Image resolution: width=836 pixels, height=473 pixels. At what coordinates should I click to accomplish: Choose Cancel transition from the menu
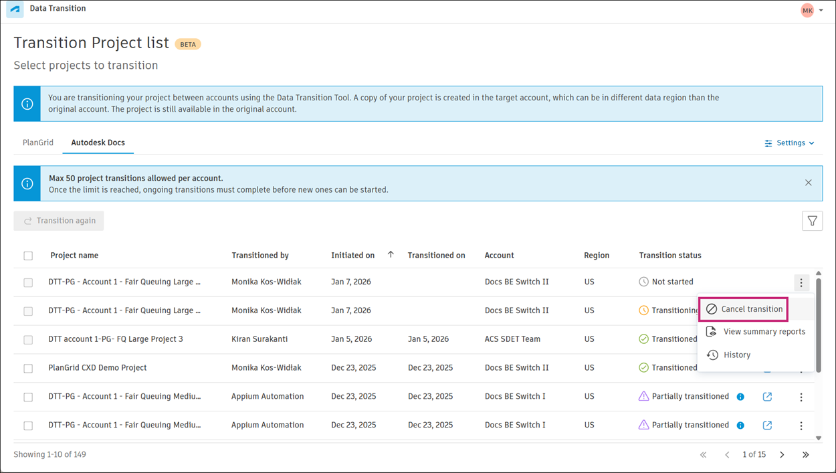(744, 309)
